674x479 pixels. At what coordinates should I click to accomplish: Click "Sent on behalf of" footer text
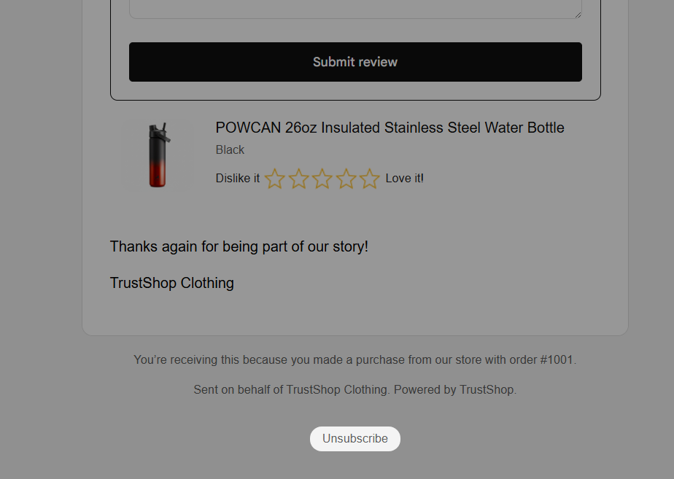pos(238,390)
